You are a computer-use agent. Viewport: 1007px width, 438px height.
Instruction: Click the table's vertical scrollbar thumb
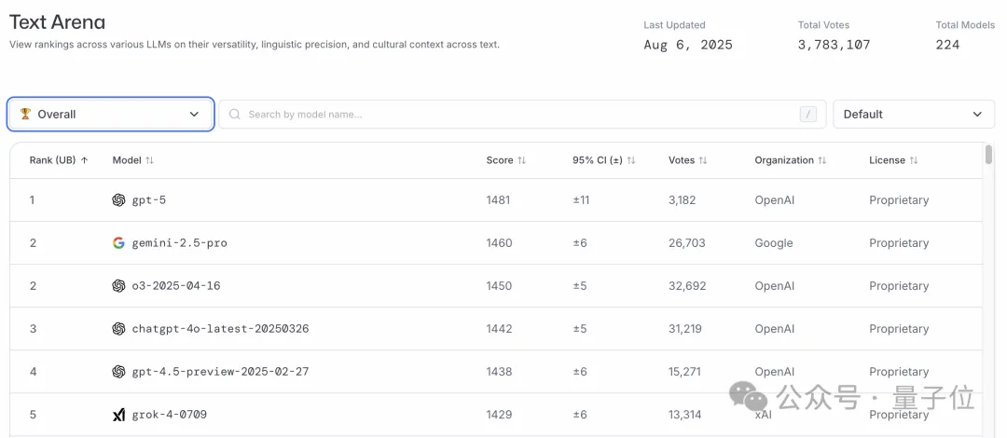click(988, 155)
